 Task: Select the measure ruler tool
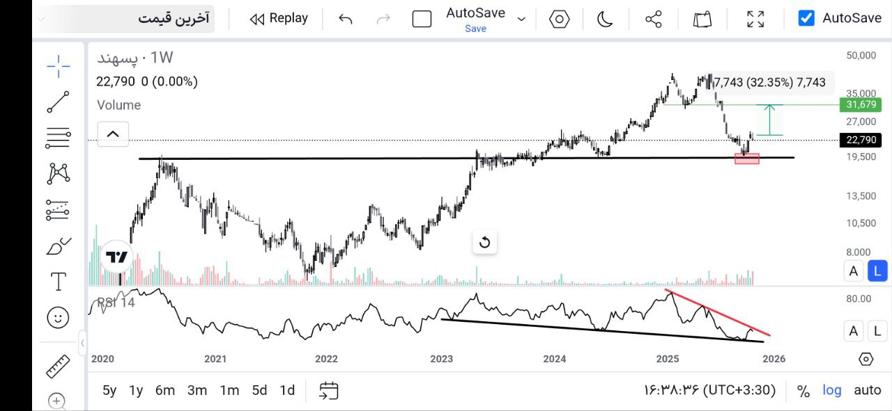[x=58, y=366]
